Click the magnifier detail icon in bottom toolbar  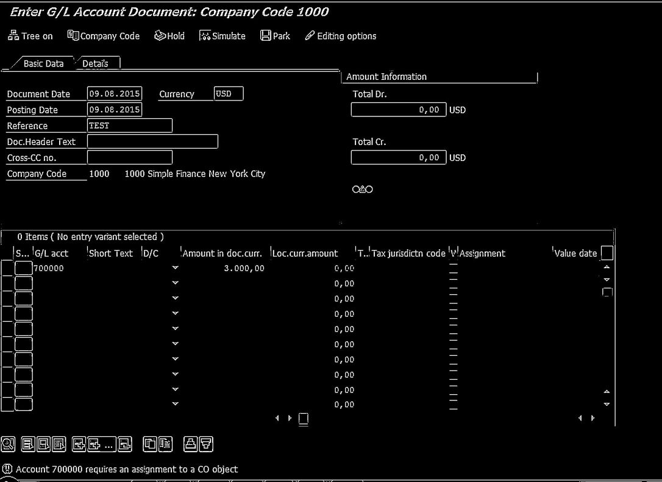(x=8, y=445)
